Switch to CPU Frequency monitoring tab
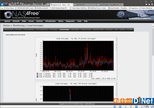 click(x=29, y=30)
